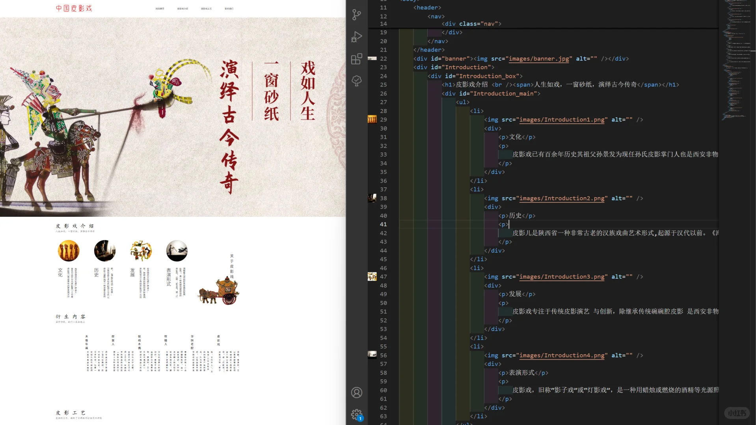Open the Extensions view
Image resolution: width=756 pixels, height=425 pixels.
(x=356, y=59)
